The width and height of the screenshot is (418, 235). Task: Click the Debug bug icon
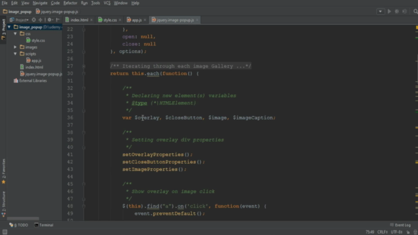point(397,12)
